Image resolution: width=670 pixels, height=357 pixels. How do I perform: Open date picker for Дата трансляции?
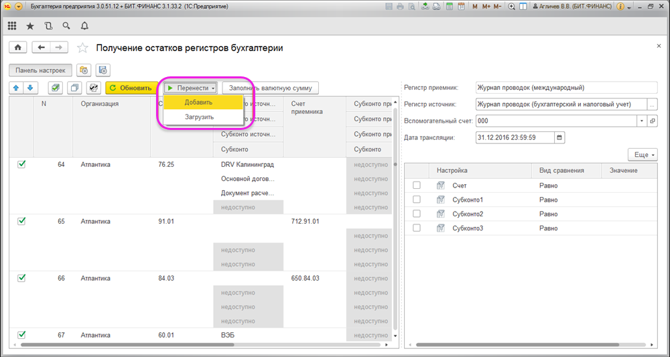(560, 137)
